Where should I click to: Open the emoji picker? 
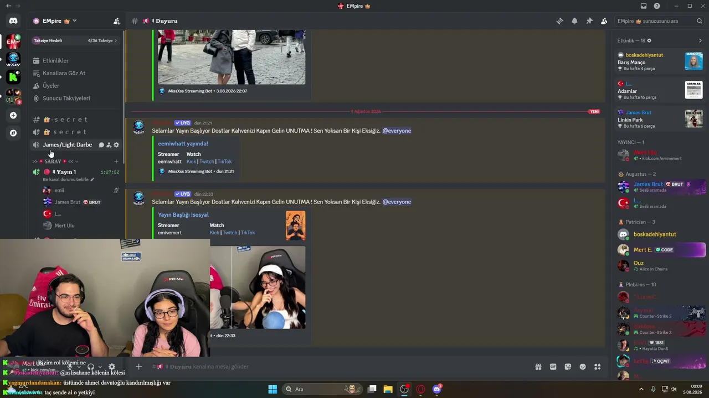click(583, 366)
